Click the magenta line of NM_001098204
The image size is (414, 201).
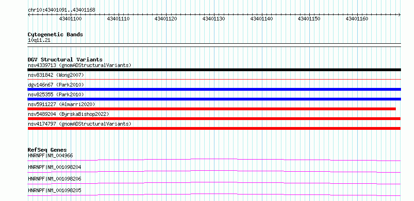[214, 171]
